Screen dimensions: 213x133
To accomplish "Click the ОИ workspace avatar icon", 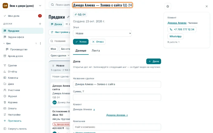I will pyautogui.click(x=5, y=6).
